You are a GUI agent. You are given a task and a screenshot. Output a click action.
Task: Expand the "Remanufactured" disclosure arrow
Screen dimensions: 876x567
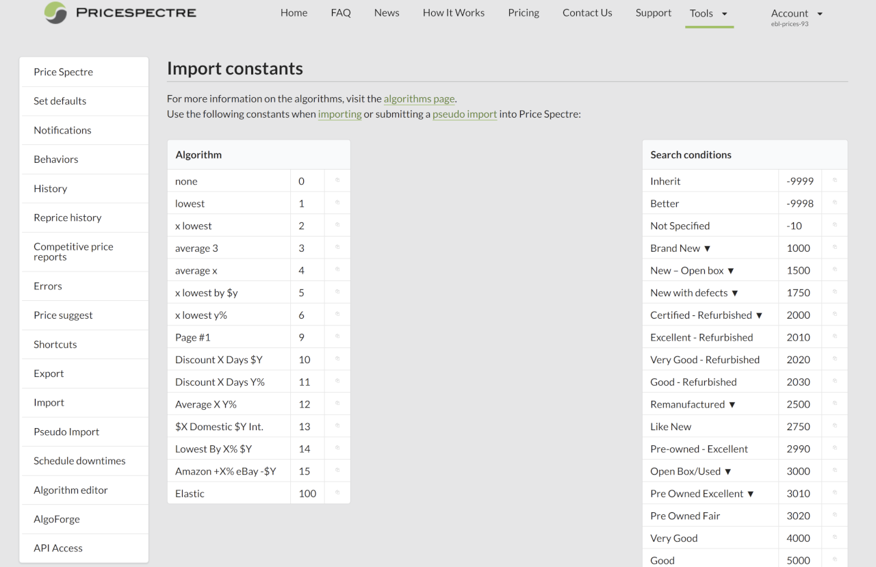(x=732, y=404)
